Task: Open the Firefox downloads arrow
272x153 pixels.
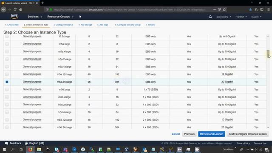Action: tap(250, 9)
